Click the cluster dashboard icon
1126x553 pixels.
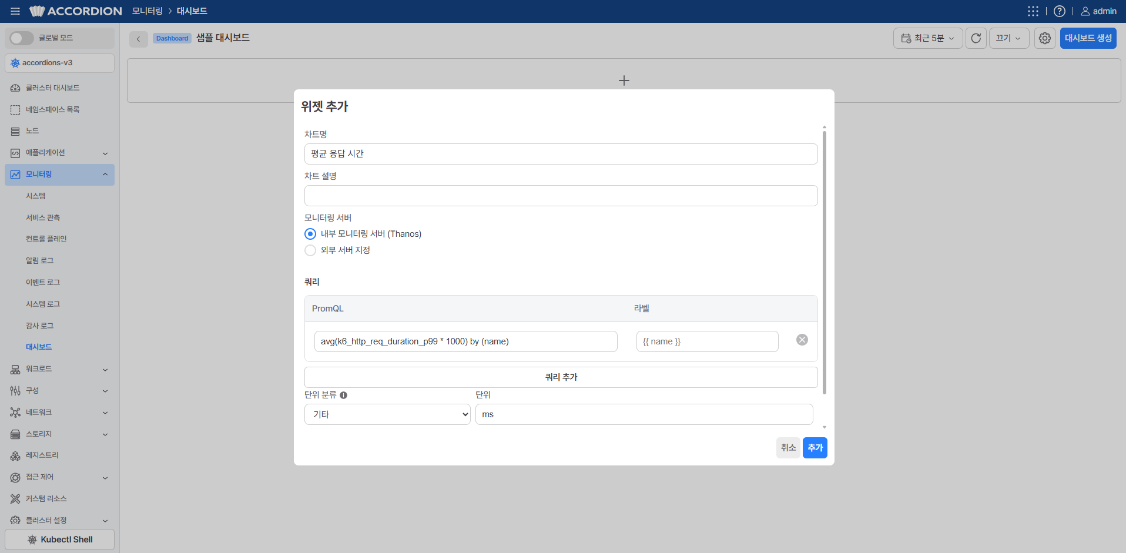point(15,88)
